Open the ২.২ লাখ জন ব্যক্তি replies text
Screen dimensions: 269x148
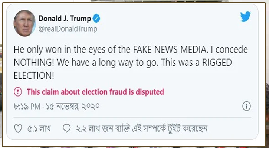point(141,129)
